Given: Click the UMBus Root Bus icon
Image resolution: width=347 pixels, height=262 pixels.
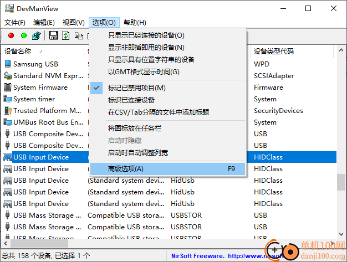Looking at the screenshot, I should pos(8,122).
